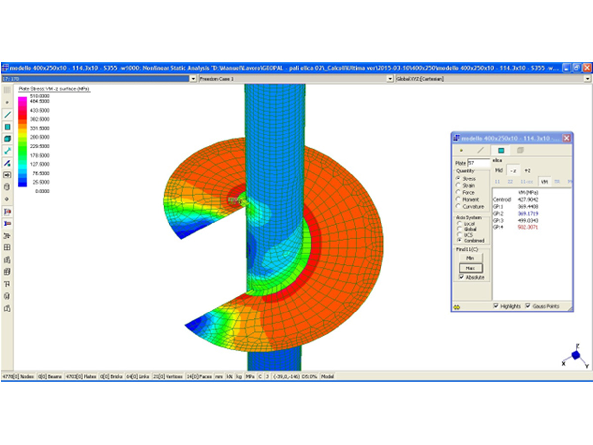Viewport: 593px width, 445px height.
Task: Choose the Global axis system option
Action: pyautogui.click(x=459, y=229)
